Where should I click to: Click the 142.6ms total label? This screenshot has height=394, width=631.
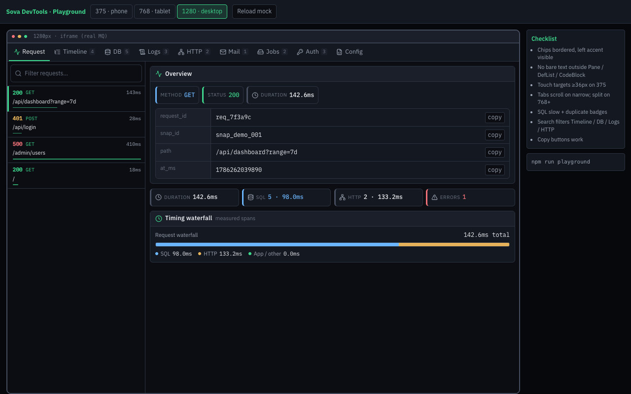(487, 235)
